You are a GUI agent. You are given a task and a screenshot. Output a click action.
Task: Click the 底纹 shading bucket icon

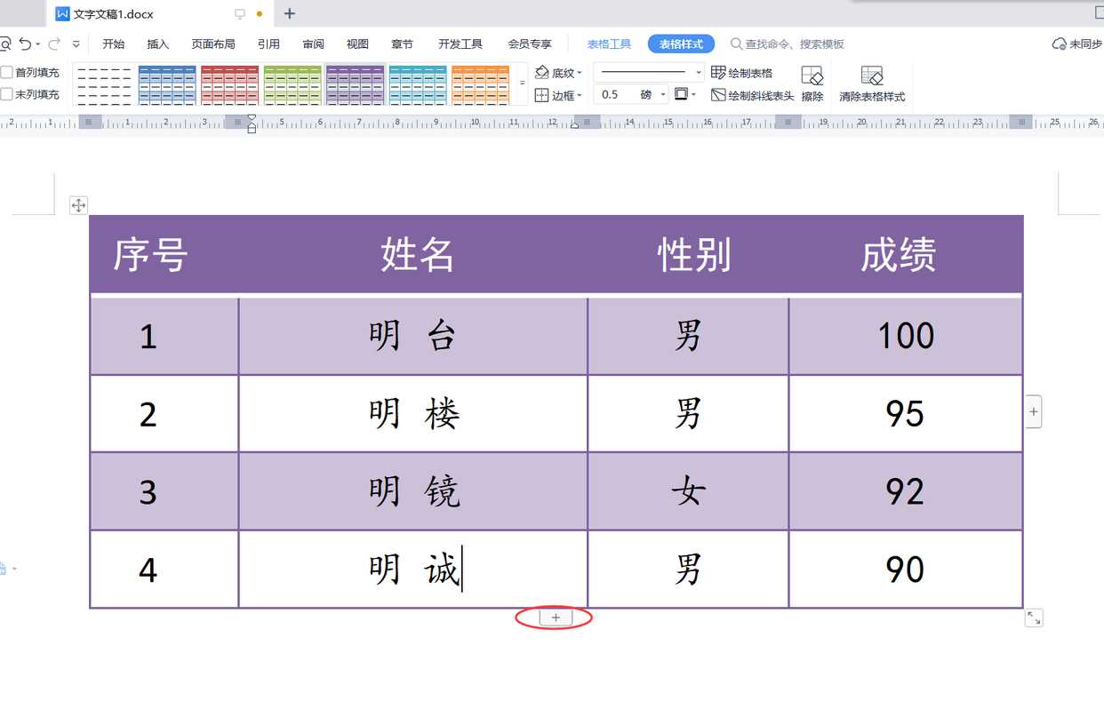click(x=542, y=72)
